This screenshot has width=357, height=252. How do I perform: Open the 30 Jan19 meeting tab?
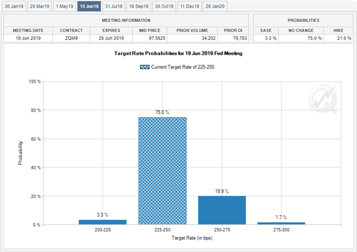coord(14,6)
